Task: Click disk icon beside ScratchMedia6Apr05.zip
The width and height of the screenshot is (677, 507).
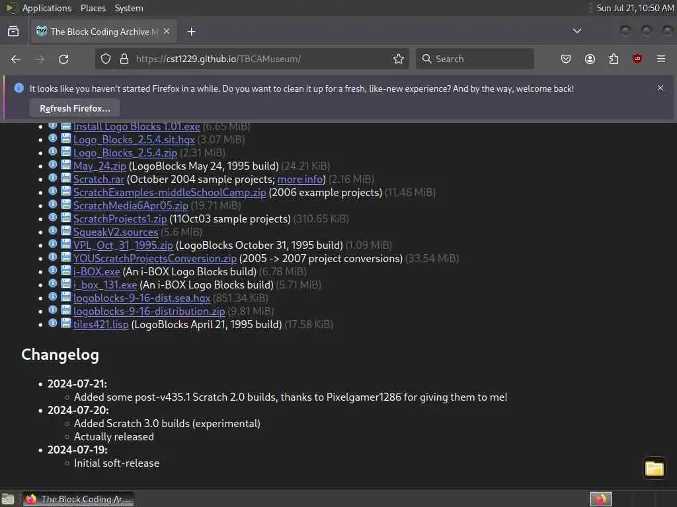Action: 65,205
